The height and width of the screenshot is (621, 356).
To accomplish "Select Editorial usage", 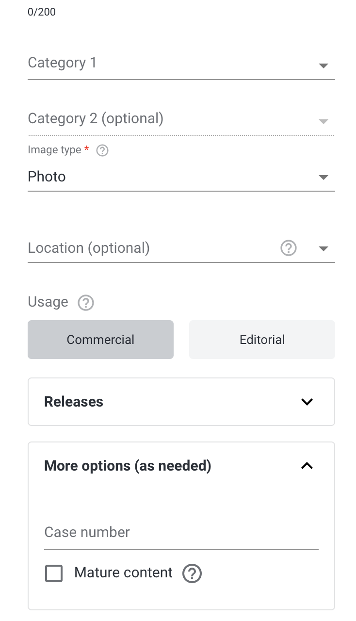I will (x=262, y=340).
